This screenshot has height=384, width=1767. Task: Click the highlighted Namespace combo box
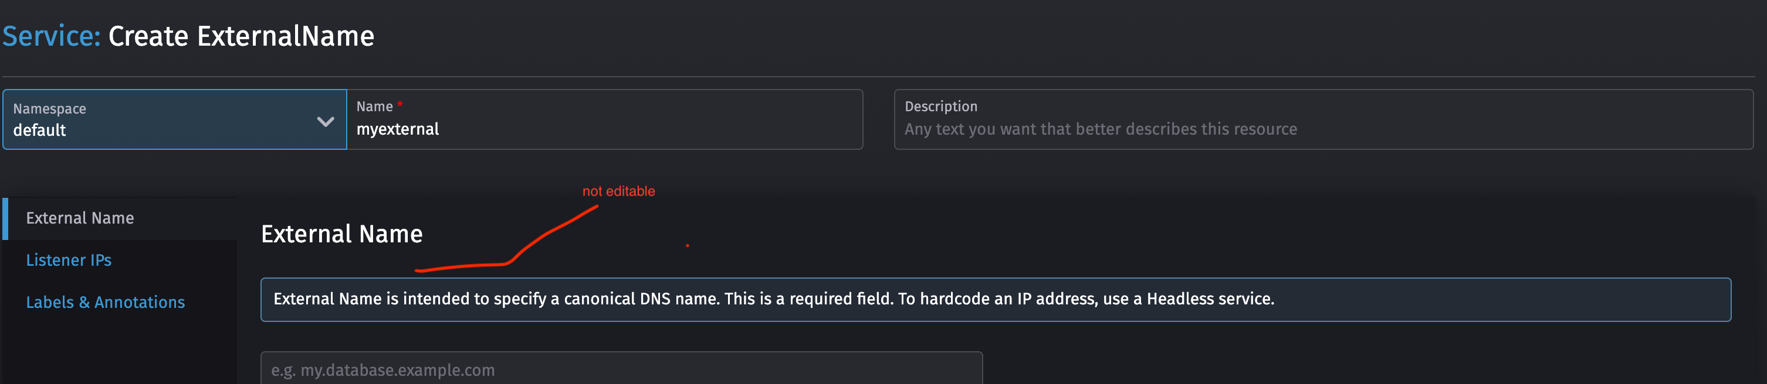pyautogui.click(x=174, y=120)
